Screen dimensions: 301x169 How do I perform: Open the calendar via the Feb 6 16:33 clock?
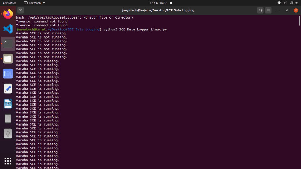pos(158,3)
